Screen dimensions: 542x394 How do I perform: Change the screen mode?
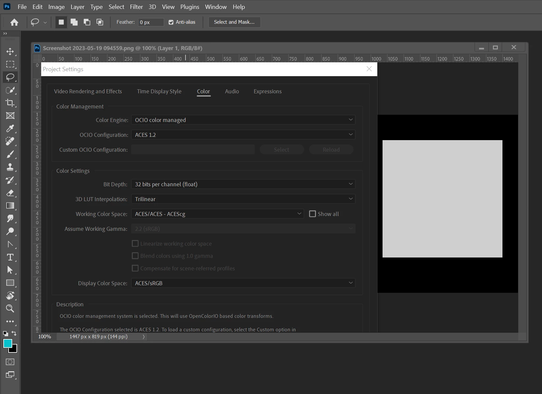10,375
